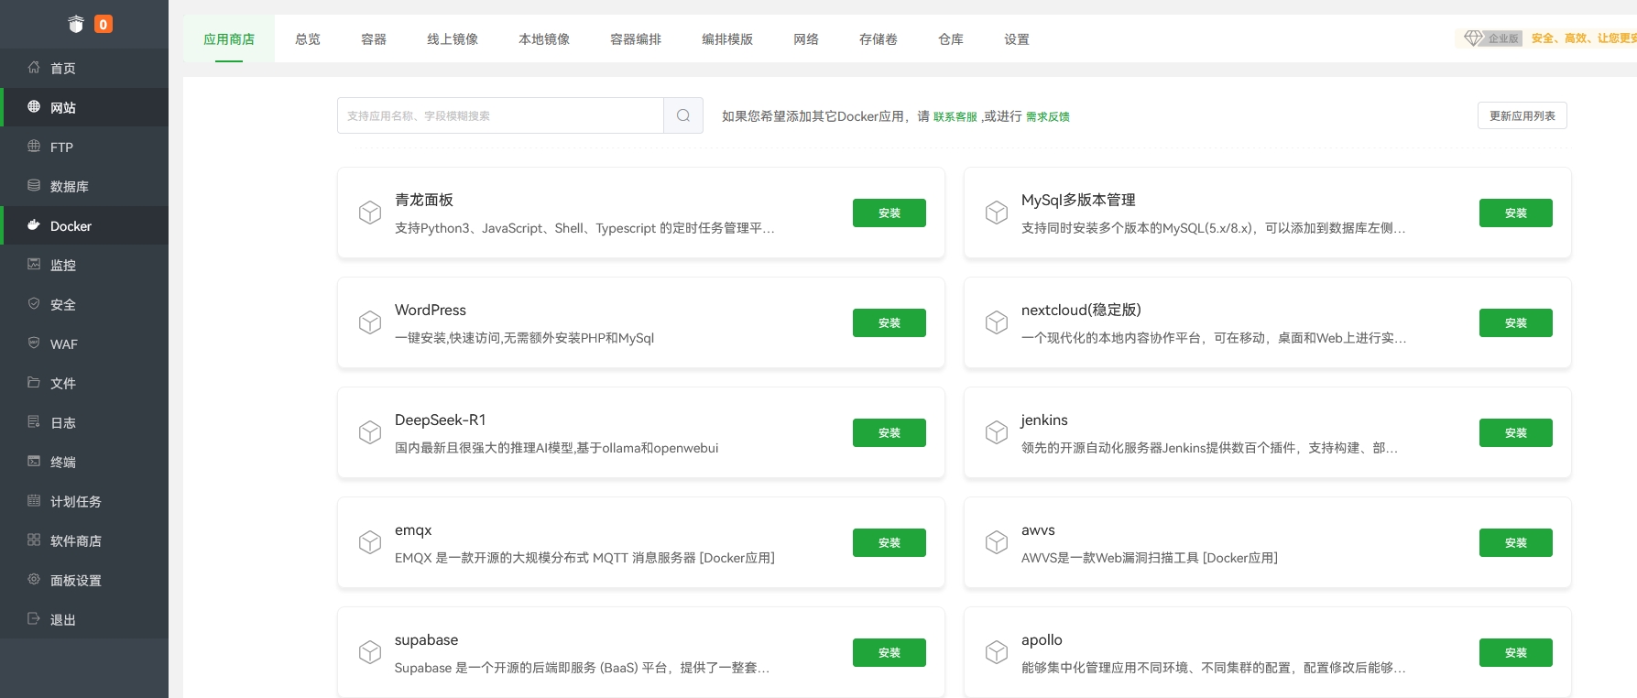The image size is (1637, 698).
Task: Switch to the 线上镜像 tab
Action: click(453, 39)
